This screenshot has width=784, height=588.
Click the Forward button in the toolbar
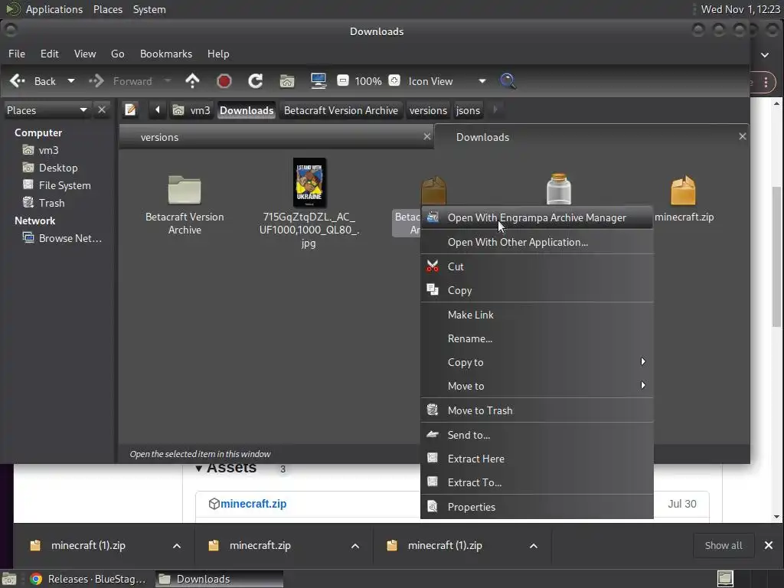[120, 81]
